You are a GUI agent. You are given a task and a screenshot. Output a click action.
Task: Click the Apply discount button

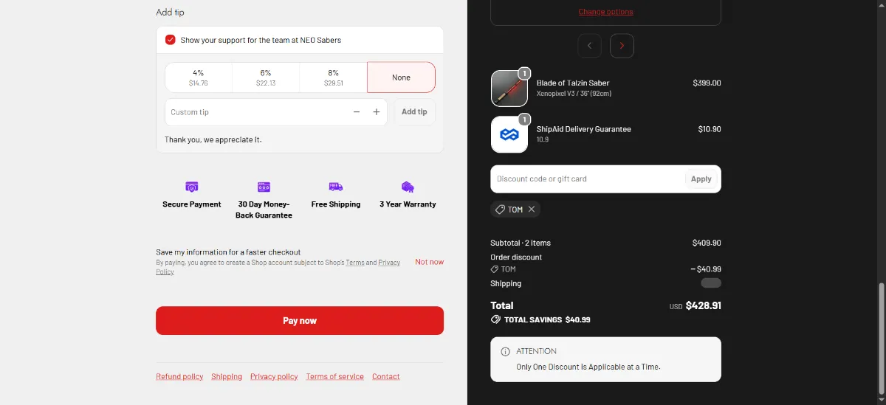click(701, 179)
